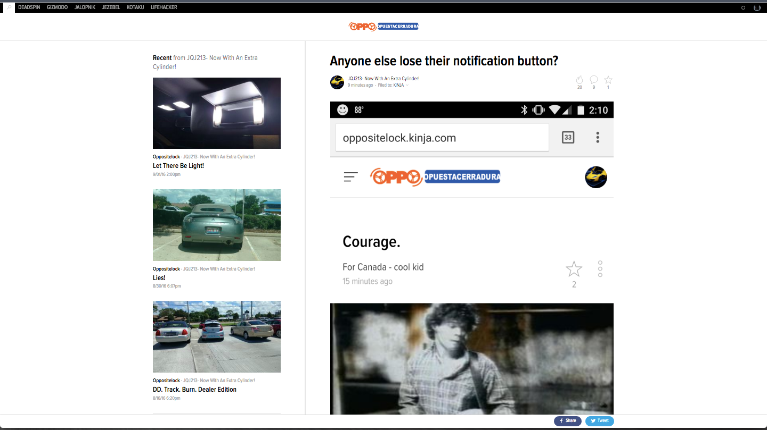Open the search magnifier in top bar
The image size is (767, 430).
(9, 7)
